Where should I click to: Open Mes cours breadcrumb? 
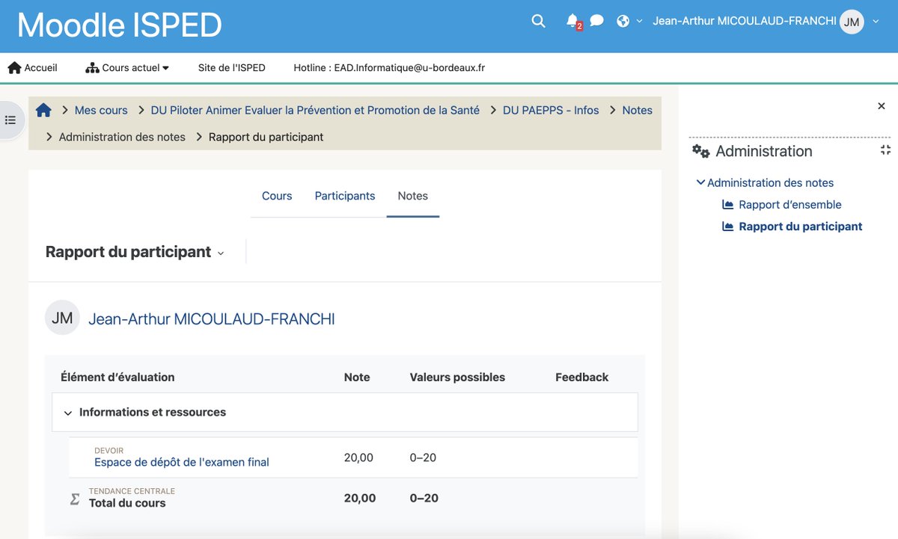tap(101, 110)
